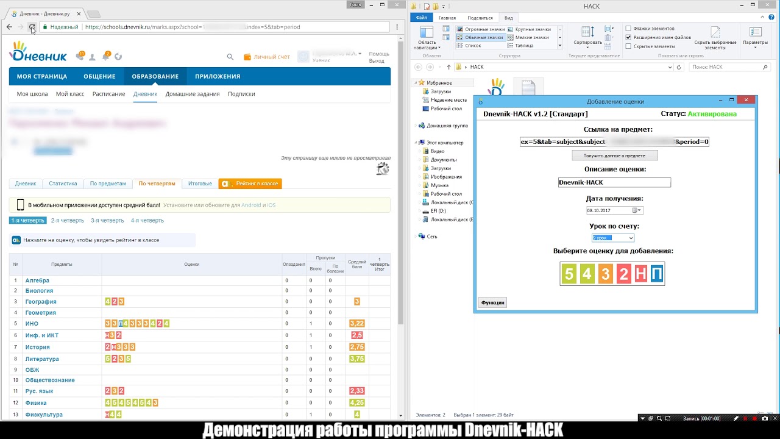Viewport: 780px width, 439px height.
Task: Expand the Домашняя группа tree node
Action: [416, 126]
